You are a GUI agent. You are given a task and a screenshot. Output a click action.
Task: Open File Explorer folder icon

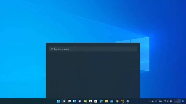106,101
